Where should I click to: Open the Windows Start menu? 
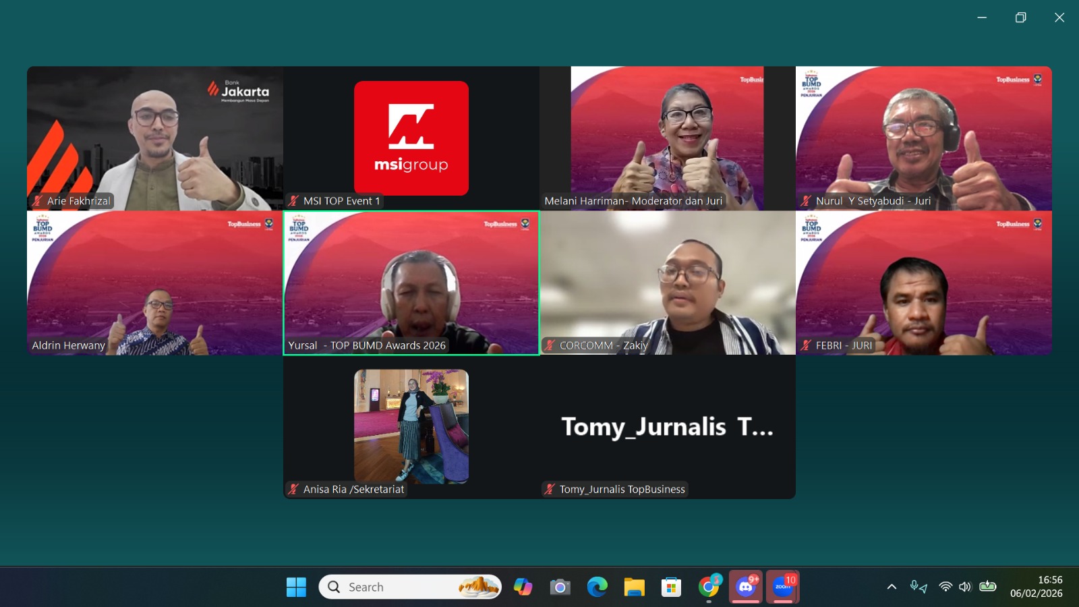tap(296, 587)
